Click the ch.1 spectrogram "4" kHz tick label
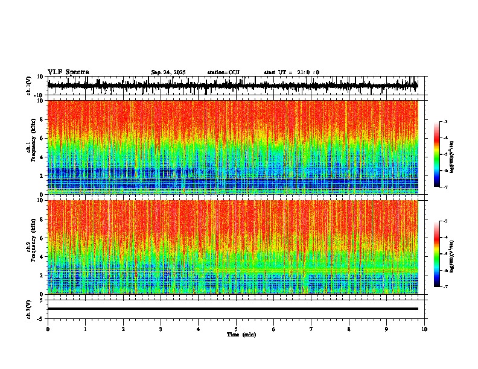This screenshot has height=369, width=478. [42, 157]
